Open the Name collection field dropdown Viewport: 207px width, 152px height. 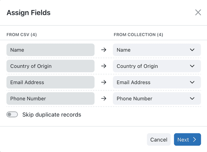point(157,50)
